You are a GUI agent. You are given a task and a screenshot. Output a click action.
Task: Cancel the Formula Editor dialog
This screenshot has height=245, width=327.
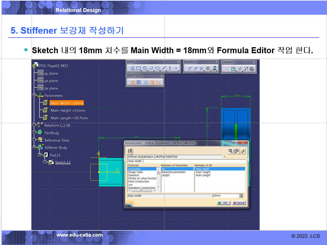(239, 203)
